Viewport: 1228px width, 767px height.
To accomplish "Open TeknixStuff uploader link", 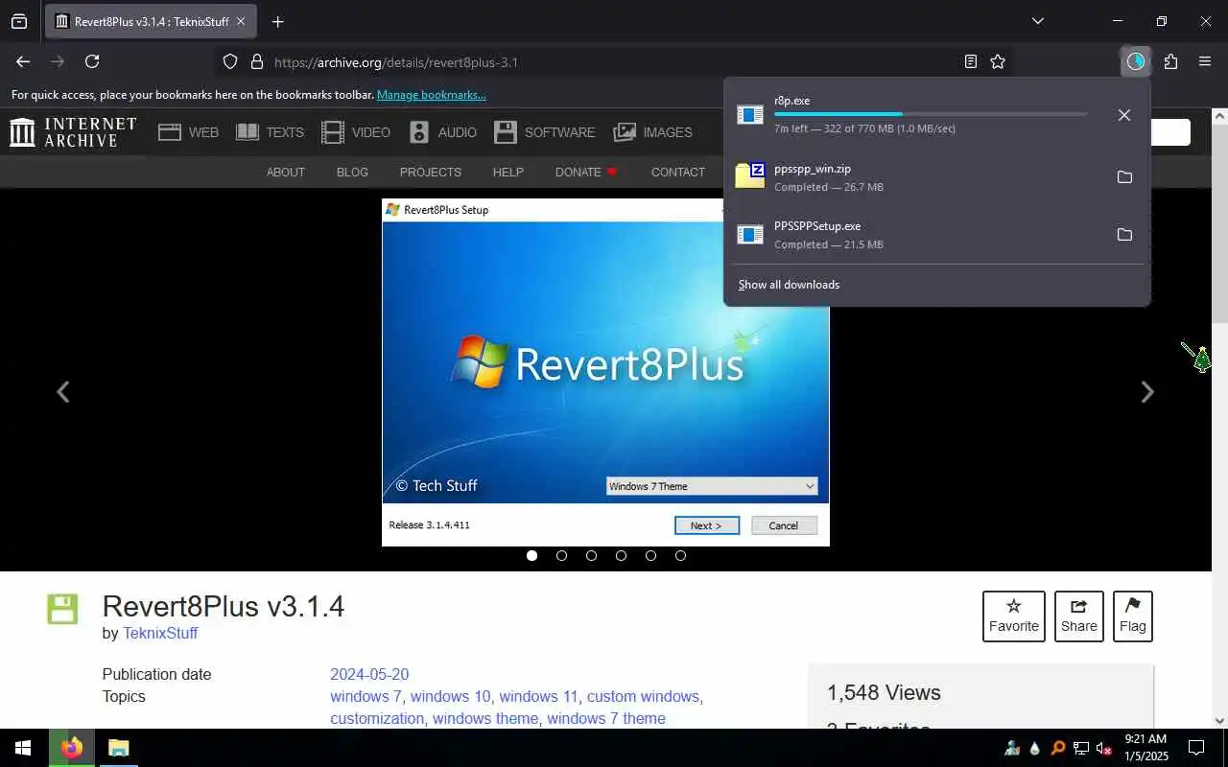I will pyautogui.click(x=160, y=634).
